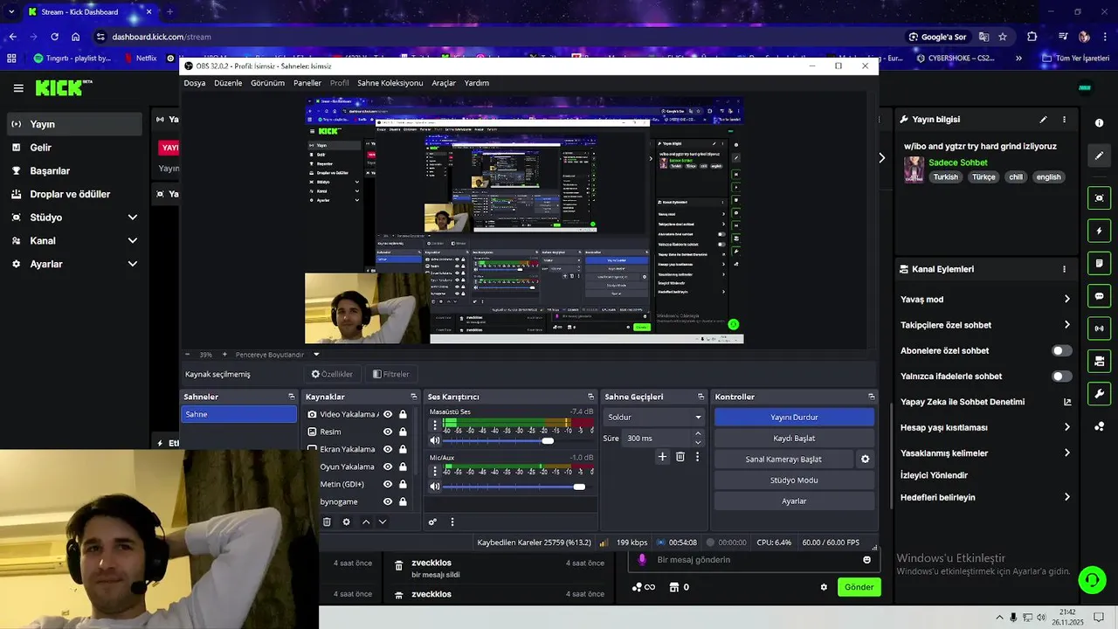Enable Yalnızca ifadelerle sohbet switch
This screenshot has width=1118, height=629.
[1061, 377]
